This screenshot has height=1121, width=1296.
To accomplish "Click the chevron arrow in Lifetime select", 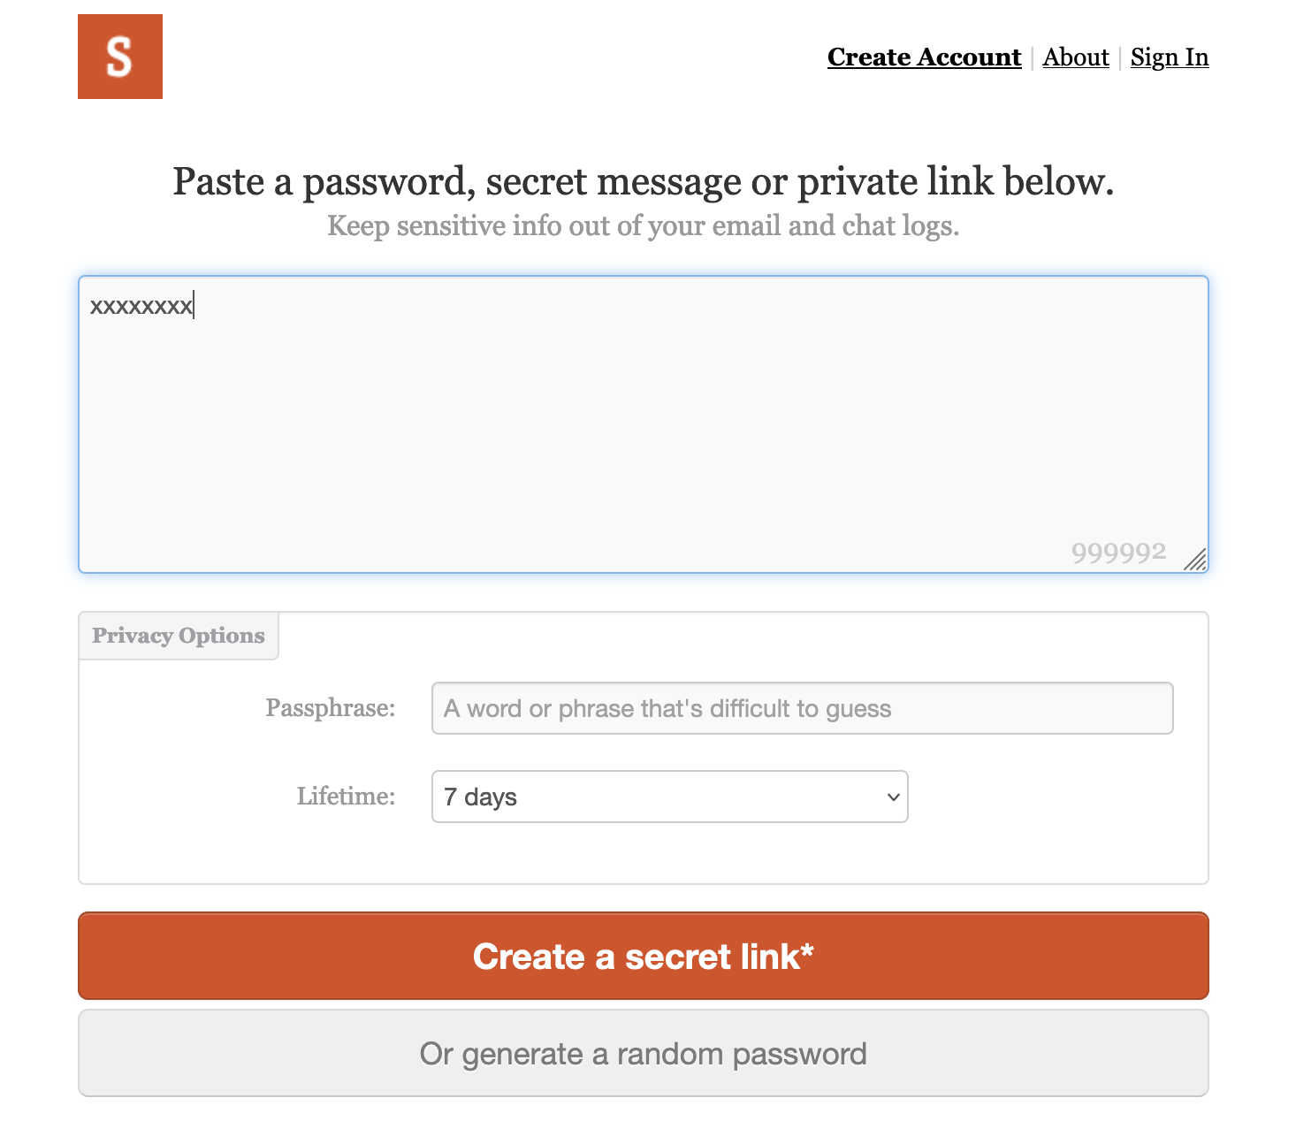I will point(893,797).
